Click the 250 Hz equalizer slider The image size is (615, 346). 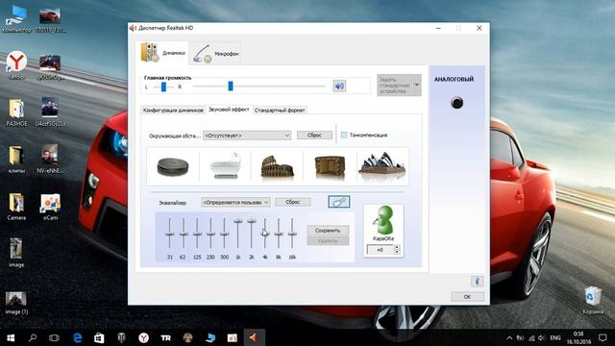pyautogui.click(x=210, y=234)
